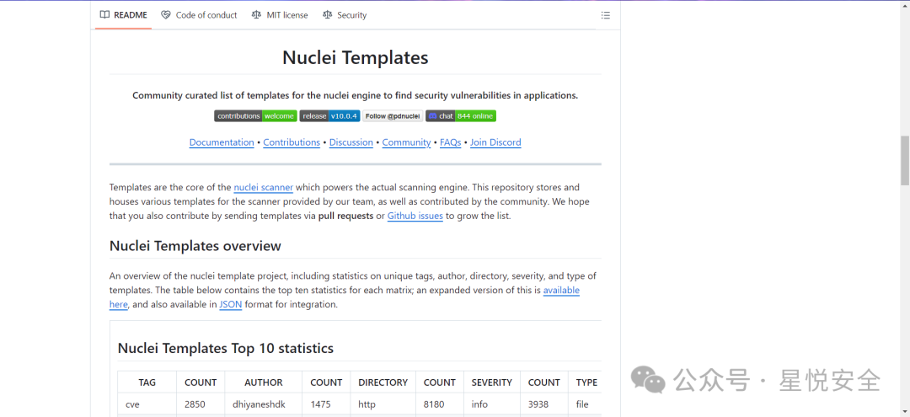Viewport: 910px width, 417px height.
Task: Click the dhiyaneshdk author cell
Action: [264, 404]
